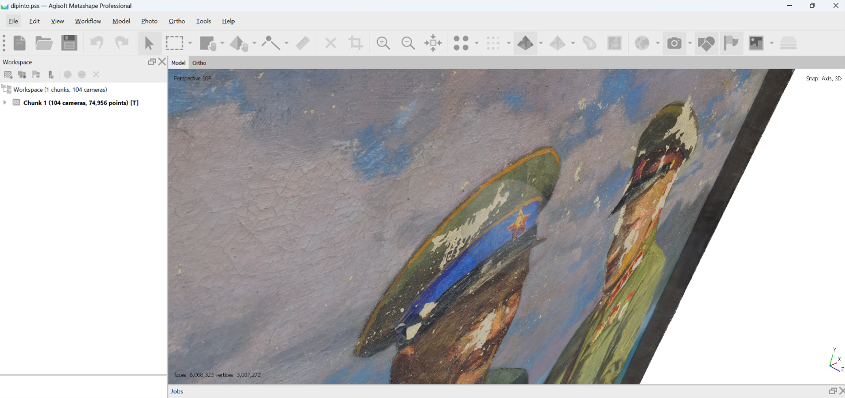Open tiled model view dropdown arrow
845x398 pixels.
(x=573, y=43)
